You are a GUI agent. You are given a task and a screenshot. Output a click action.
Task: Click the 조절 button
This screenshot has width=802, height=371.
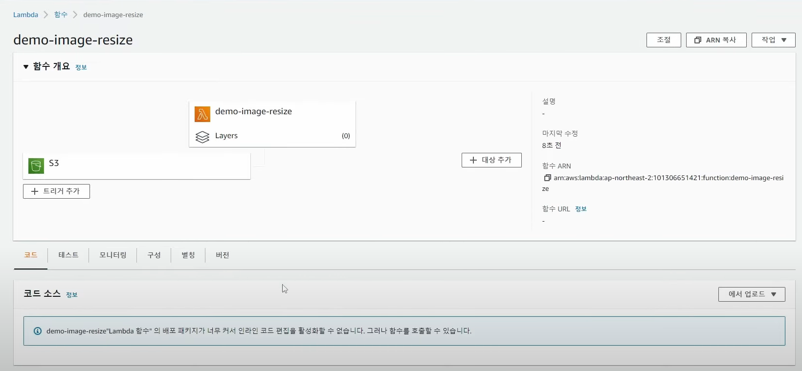pyautogui.click(x=664, y=40)
